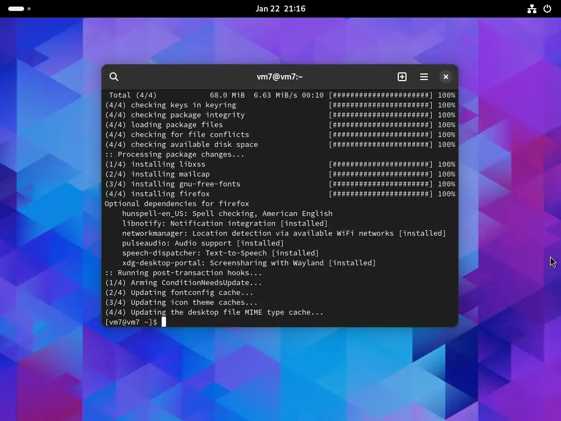Viewport: 561px width, 421px height.
Task: Click 'Updating icon theme caches...' line
Action: tap(181, 302)
